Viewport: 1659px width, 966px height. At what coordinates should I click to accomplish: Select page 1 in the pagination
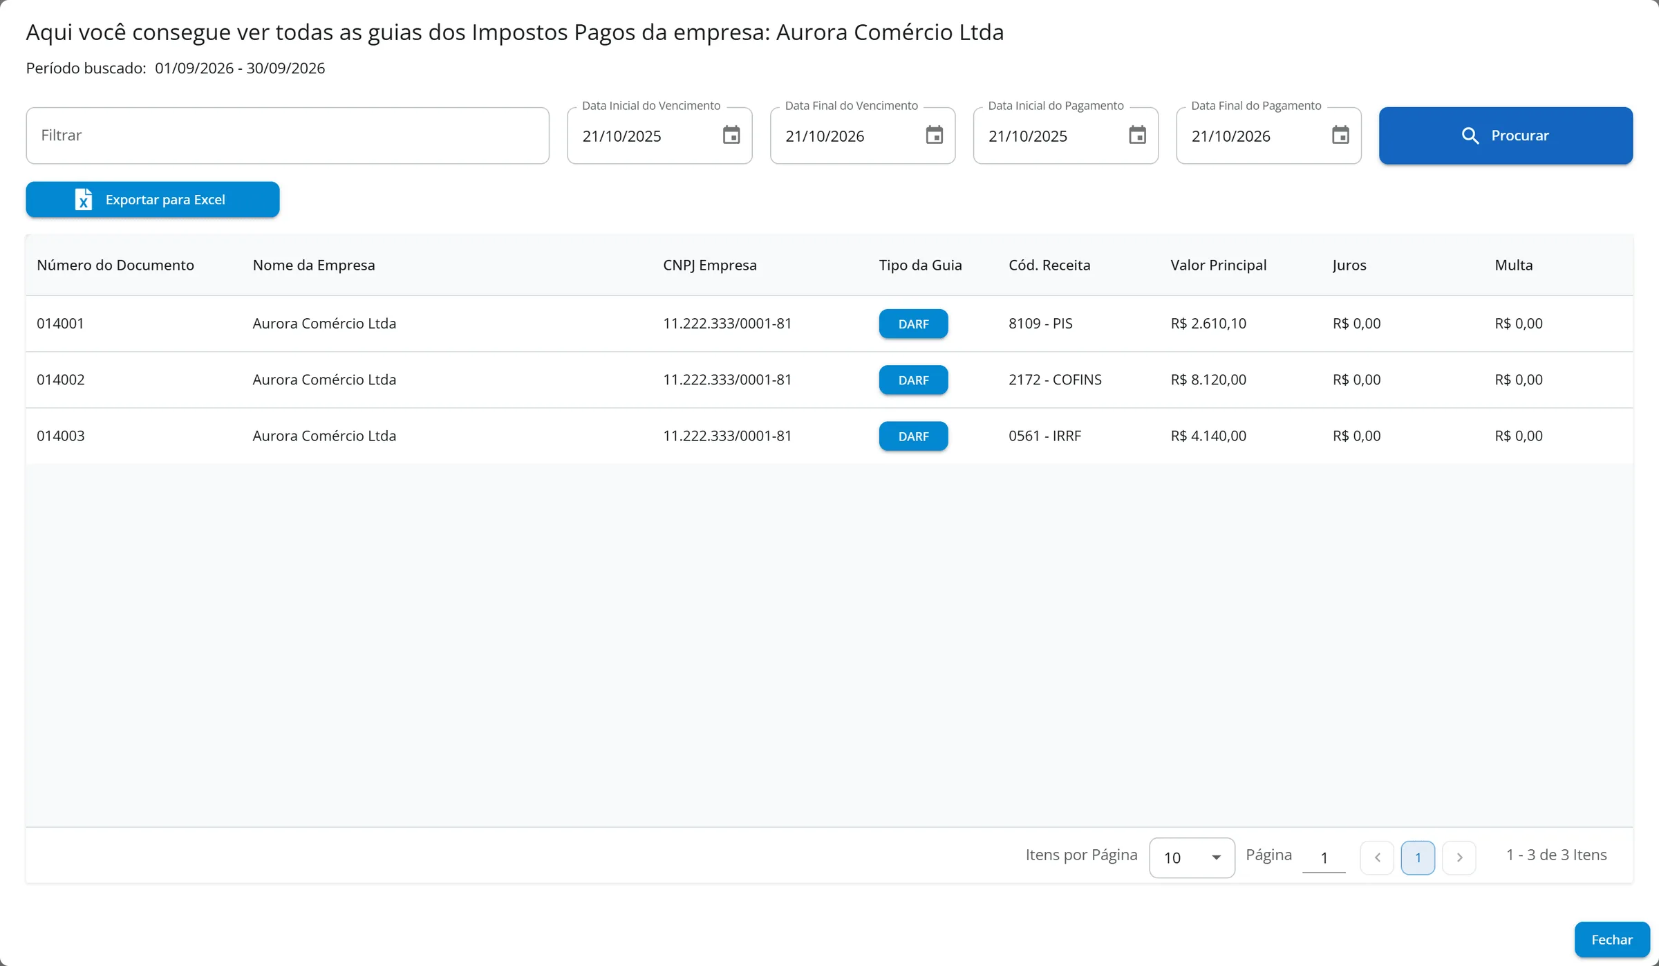point(1418,857)
